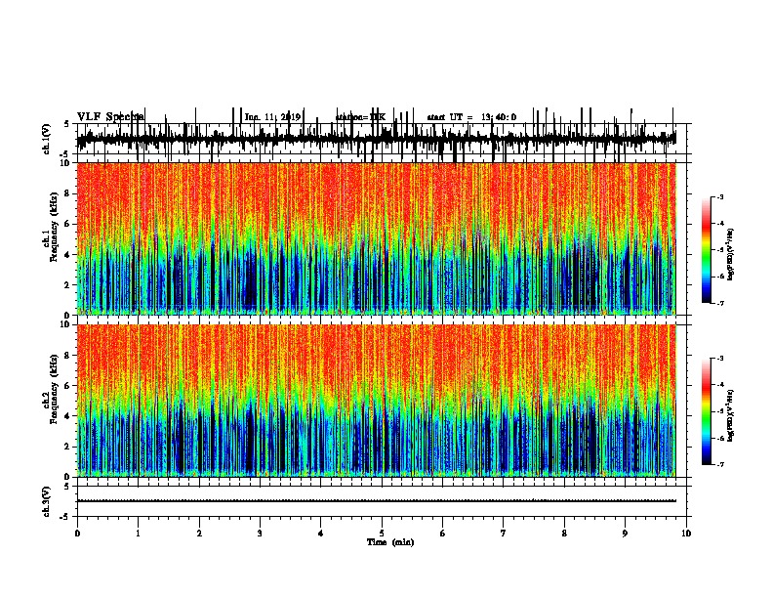This screenshot has height=598, width=773.
Task: Click the ch.1 voltage waveform trace
Action: [x=377, y=138]
